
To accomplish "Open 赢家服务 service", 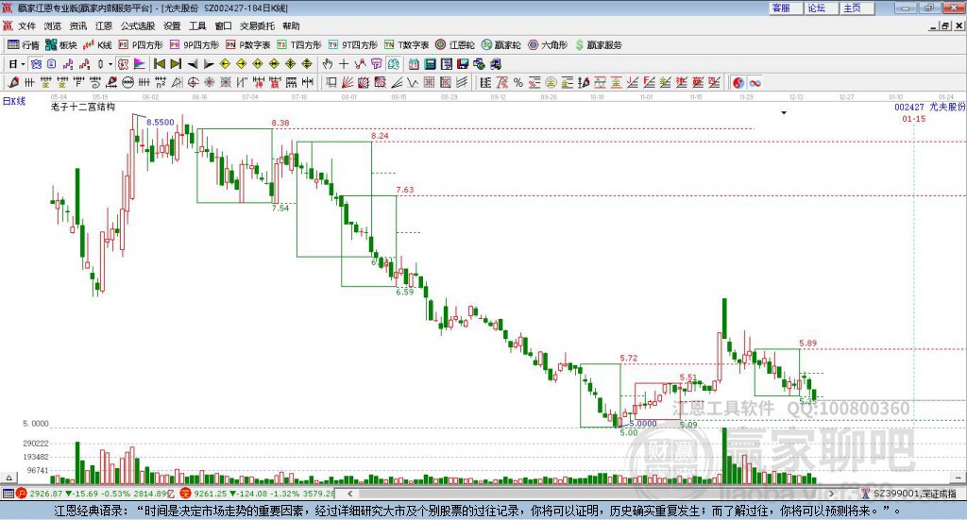I will click(598, 45).
